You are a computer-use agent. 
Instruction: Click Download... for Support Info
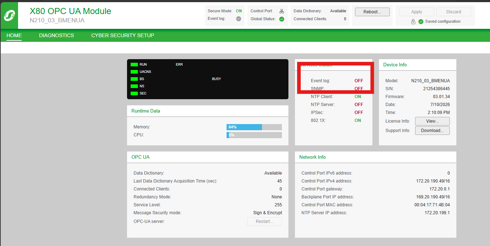click(432, 131)
